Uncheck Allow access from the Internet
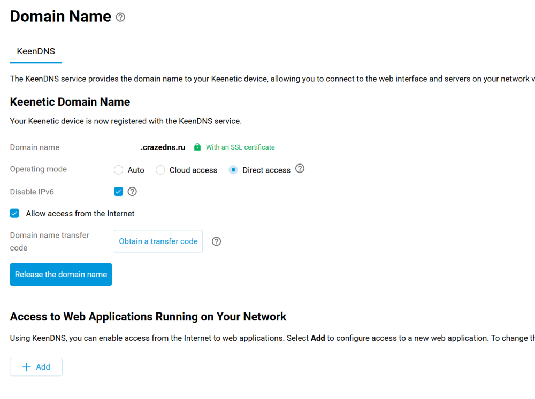 point(14,214)
